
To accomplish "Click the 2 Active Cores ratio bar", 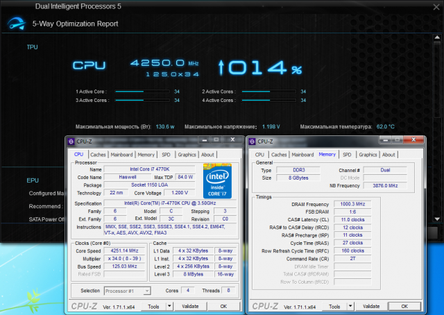I will [268, 92].
